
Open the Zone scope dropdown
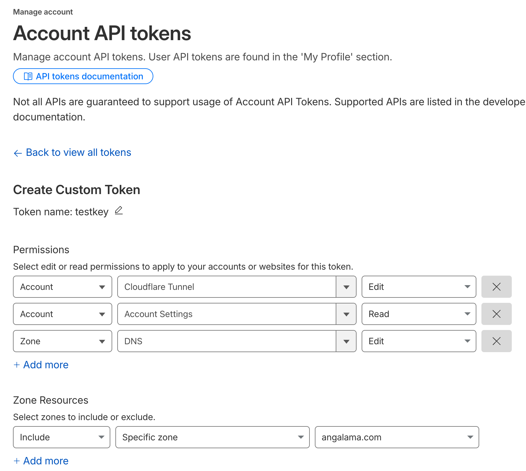tap(62, 341)
